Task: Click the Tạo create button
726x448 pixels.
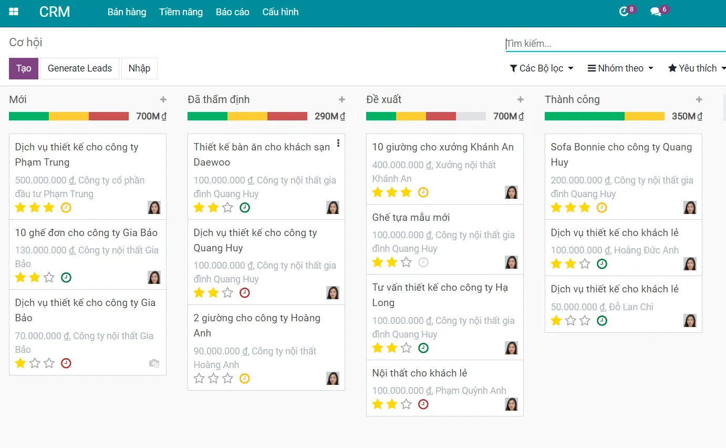Action: [24, 68]
